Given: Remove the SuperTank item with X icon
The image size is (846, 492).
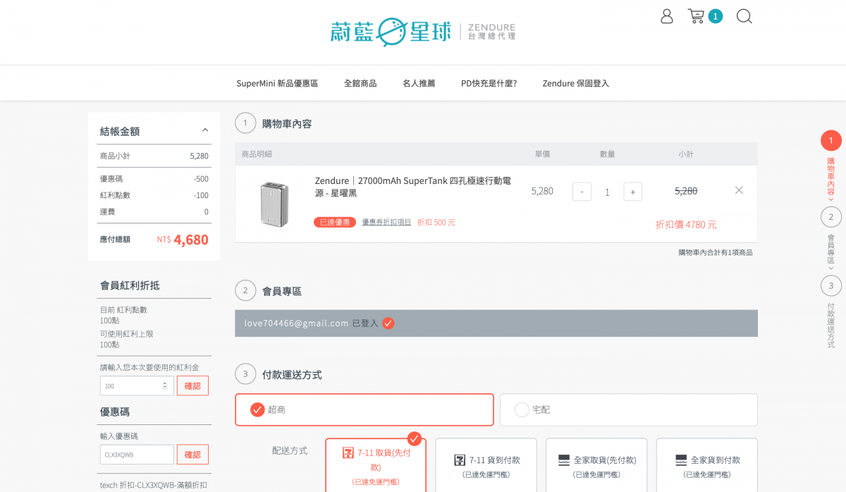Looking at the screenshot, I should (739, 190).
